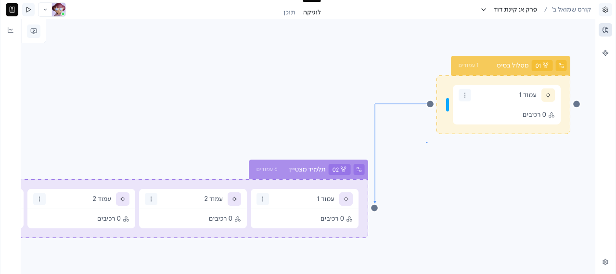The image size is (616, 274).
Task: Open the sliders settings icon of מסלול בסיס
Action: (561, 65)
